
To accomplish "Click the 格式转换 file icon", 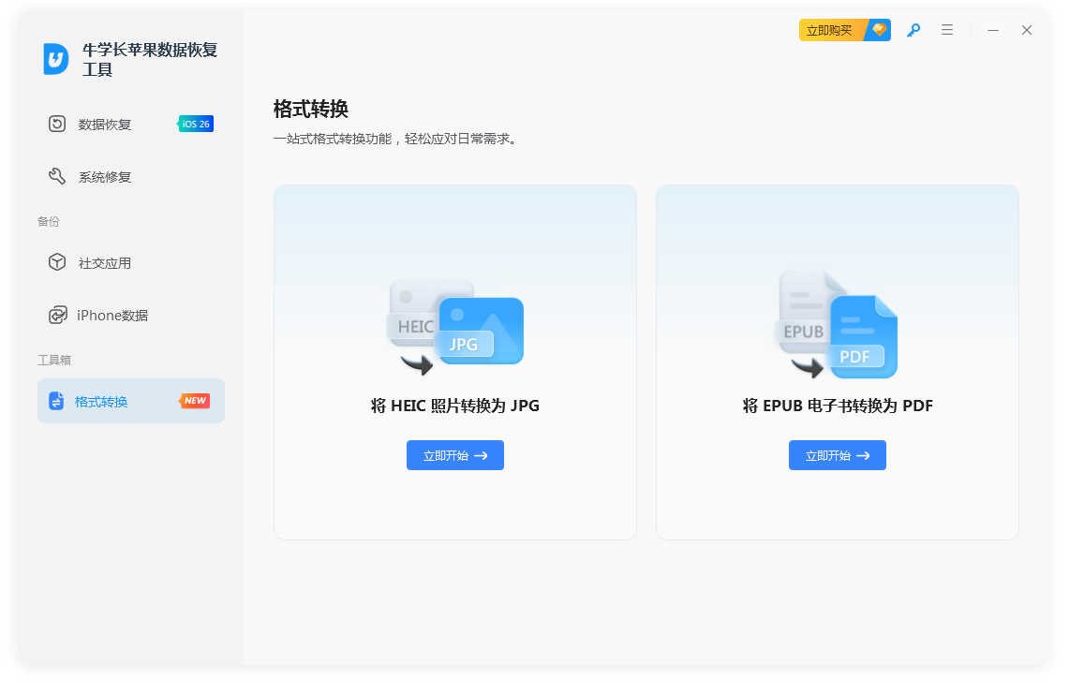I will pos(56,401).
